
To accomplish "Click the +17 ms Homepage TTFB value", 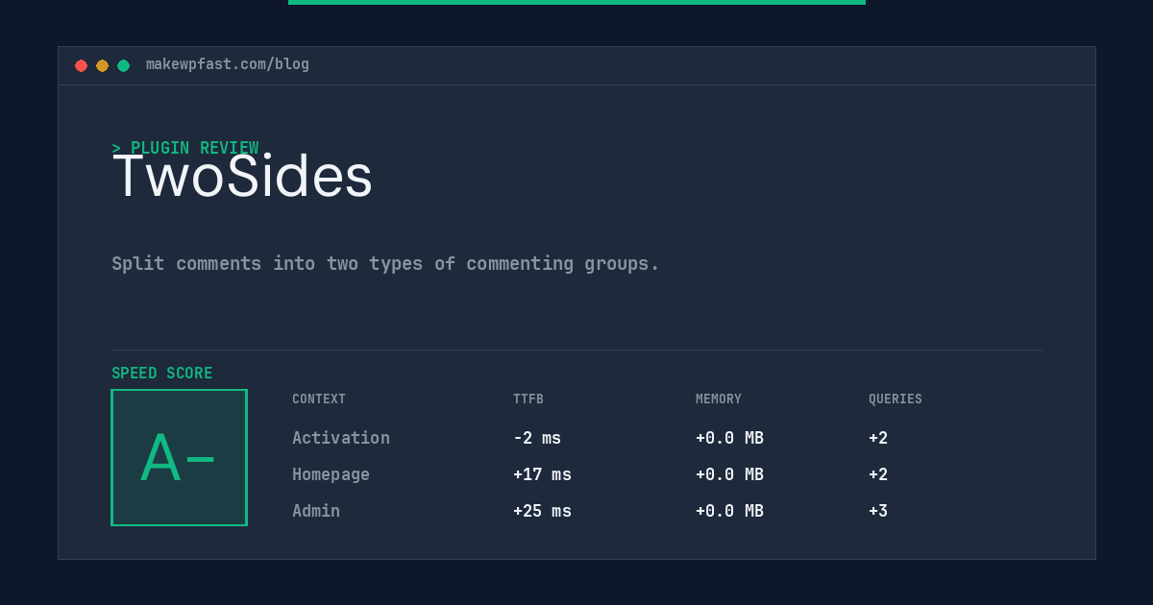I will point(542,474).
